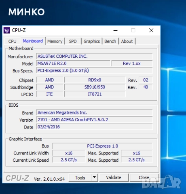Click the chipset name RD9x0

point(95,80)
